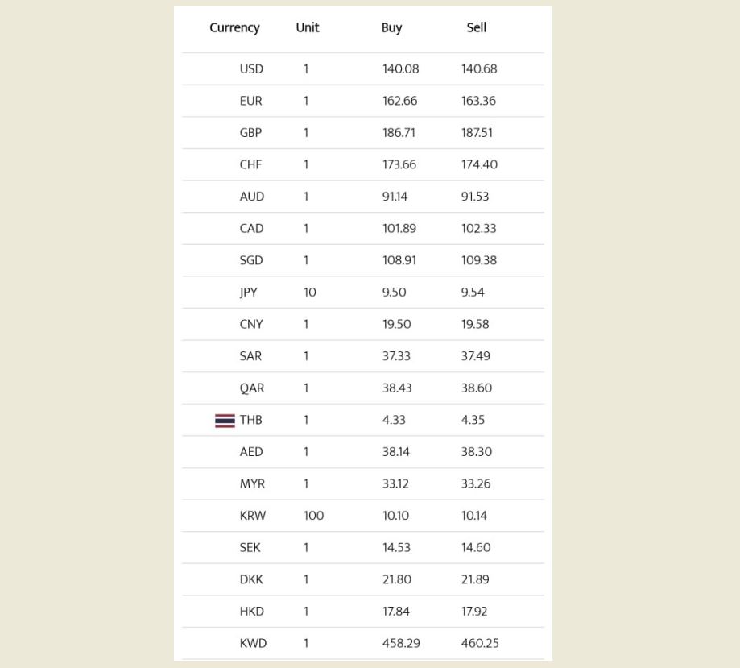Viewport: 740px width, 668px height.
Task: Select the HKD currency code
Action: (252, 612)
